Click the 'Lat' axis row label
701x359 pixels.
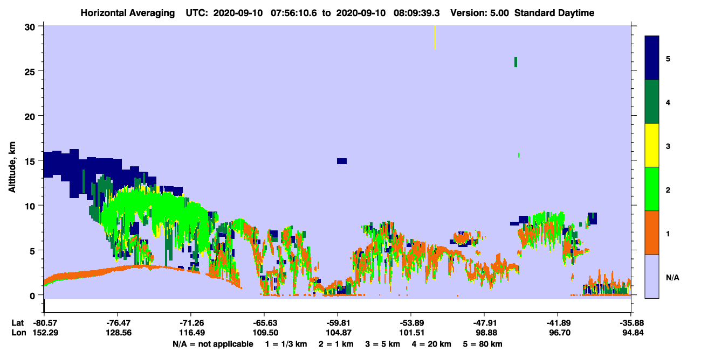(x=18, y=323)
